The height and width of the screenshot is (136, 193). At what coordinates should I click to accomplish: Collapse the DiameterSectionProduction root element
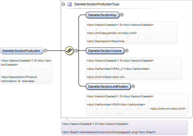click(45, 51)
